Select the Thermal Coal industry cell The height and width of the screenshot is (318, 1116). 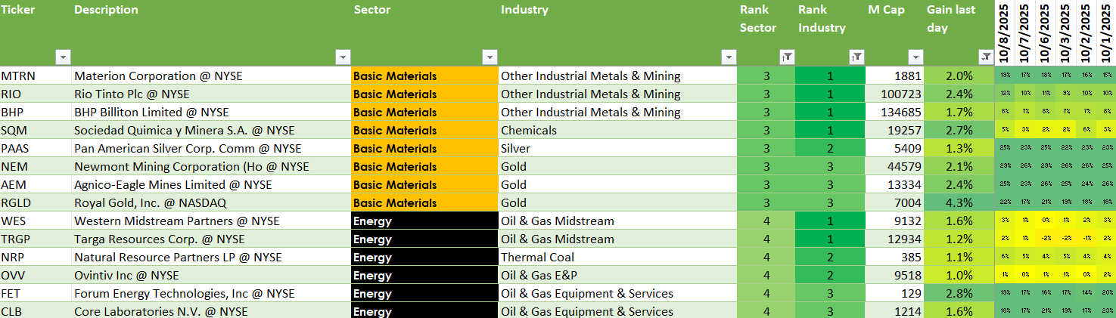617,257
